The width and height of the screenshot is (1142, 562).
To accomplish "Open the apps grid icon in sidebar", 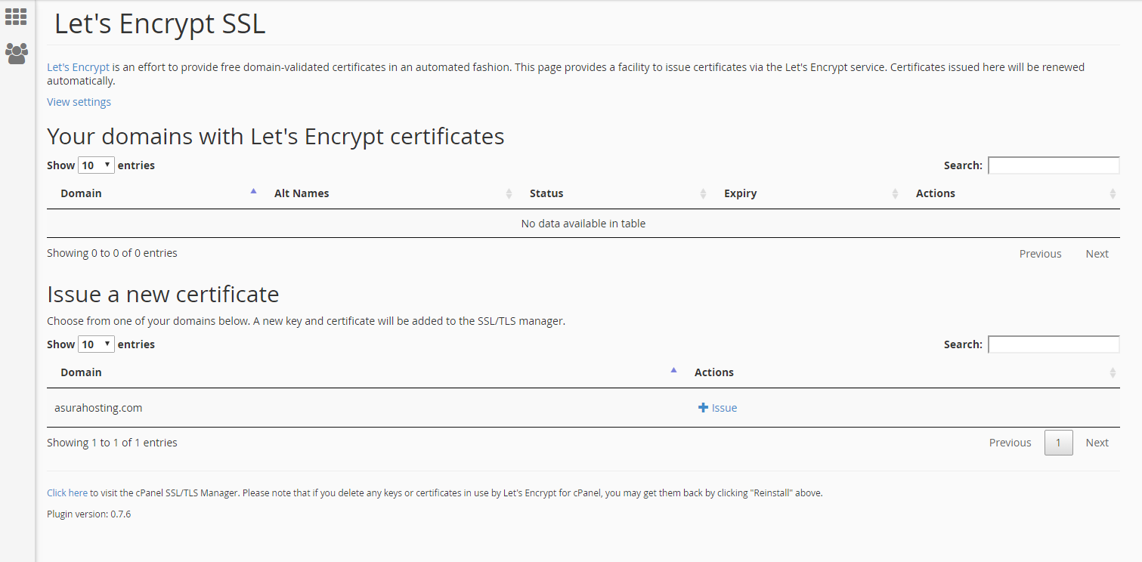I will click(x=16, y=17).
